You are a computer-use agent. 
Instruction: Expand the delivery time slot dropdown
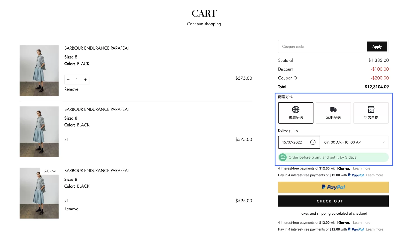click(383, 142)
